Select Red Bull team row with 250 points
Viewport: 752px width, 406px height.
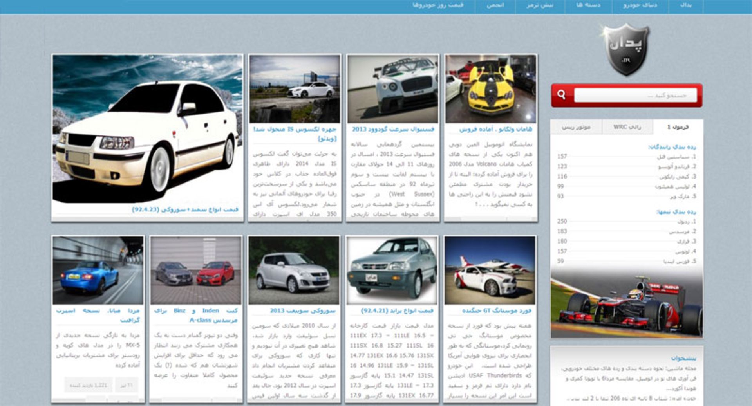coord(626,222)
